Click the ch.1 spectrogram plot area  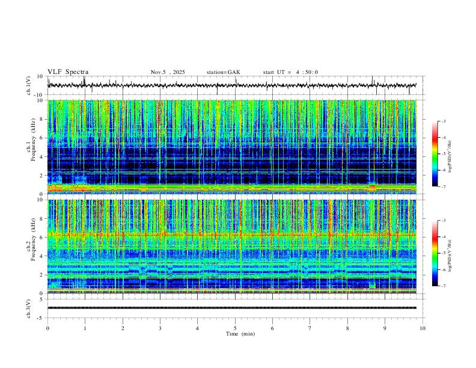pos(232,147)
